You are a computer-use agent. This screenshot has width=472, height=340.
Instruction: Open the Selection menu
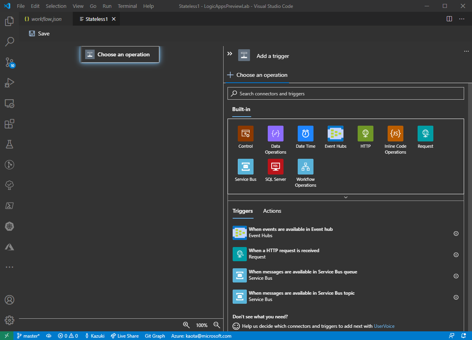[x=56, y=6]
